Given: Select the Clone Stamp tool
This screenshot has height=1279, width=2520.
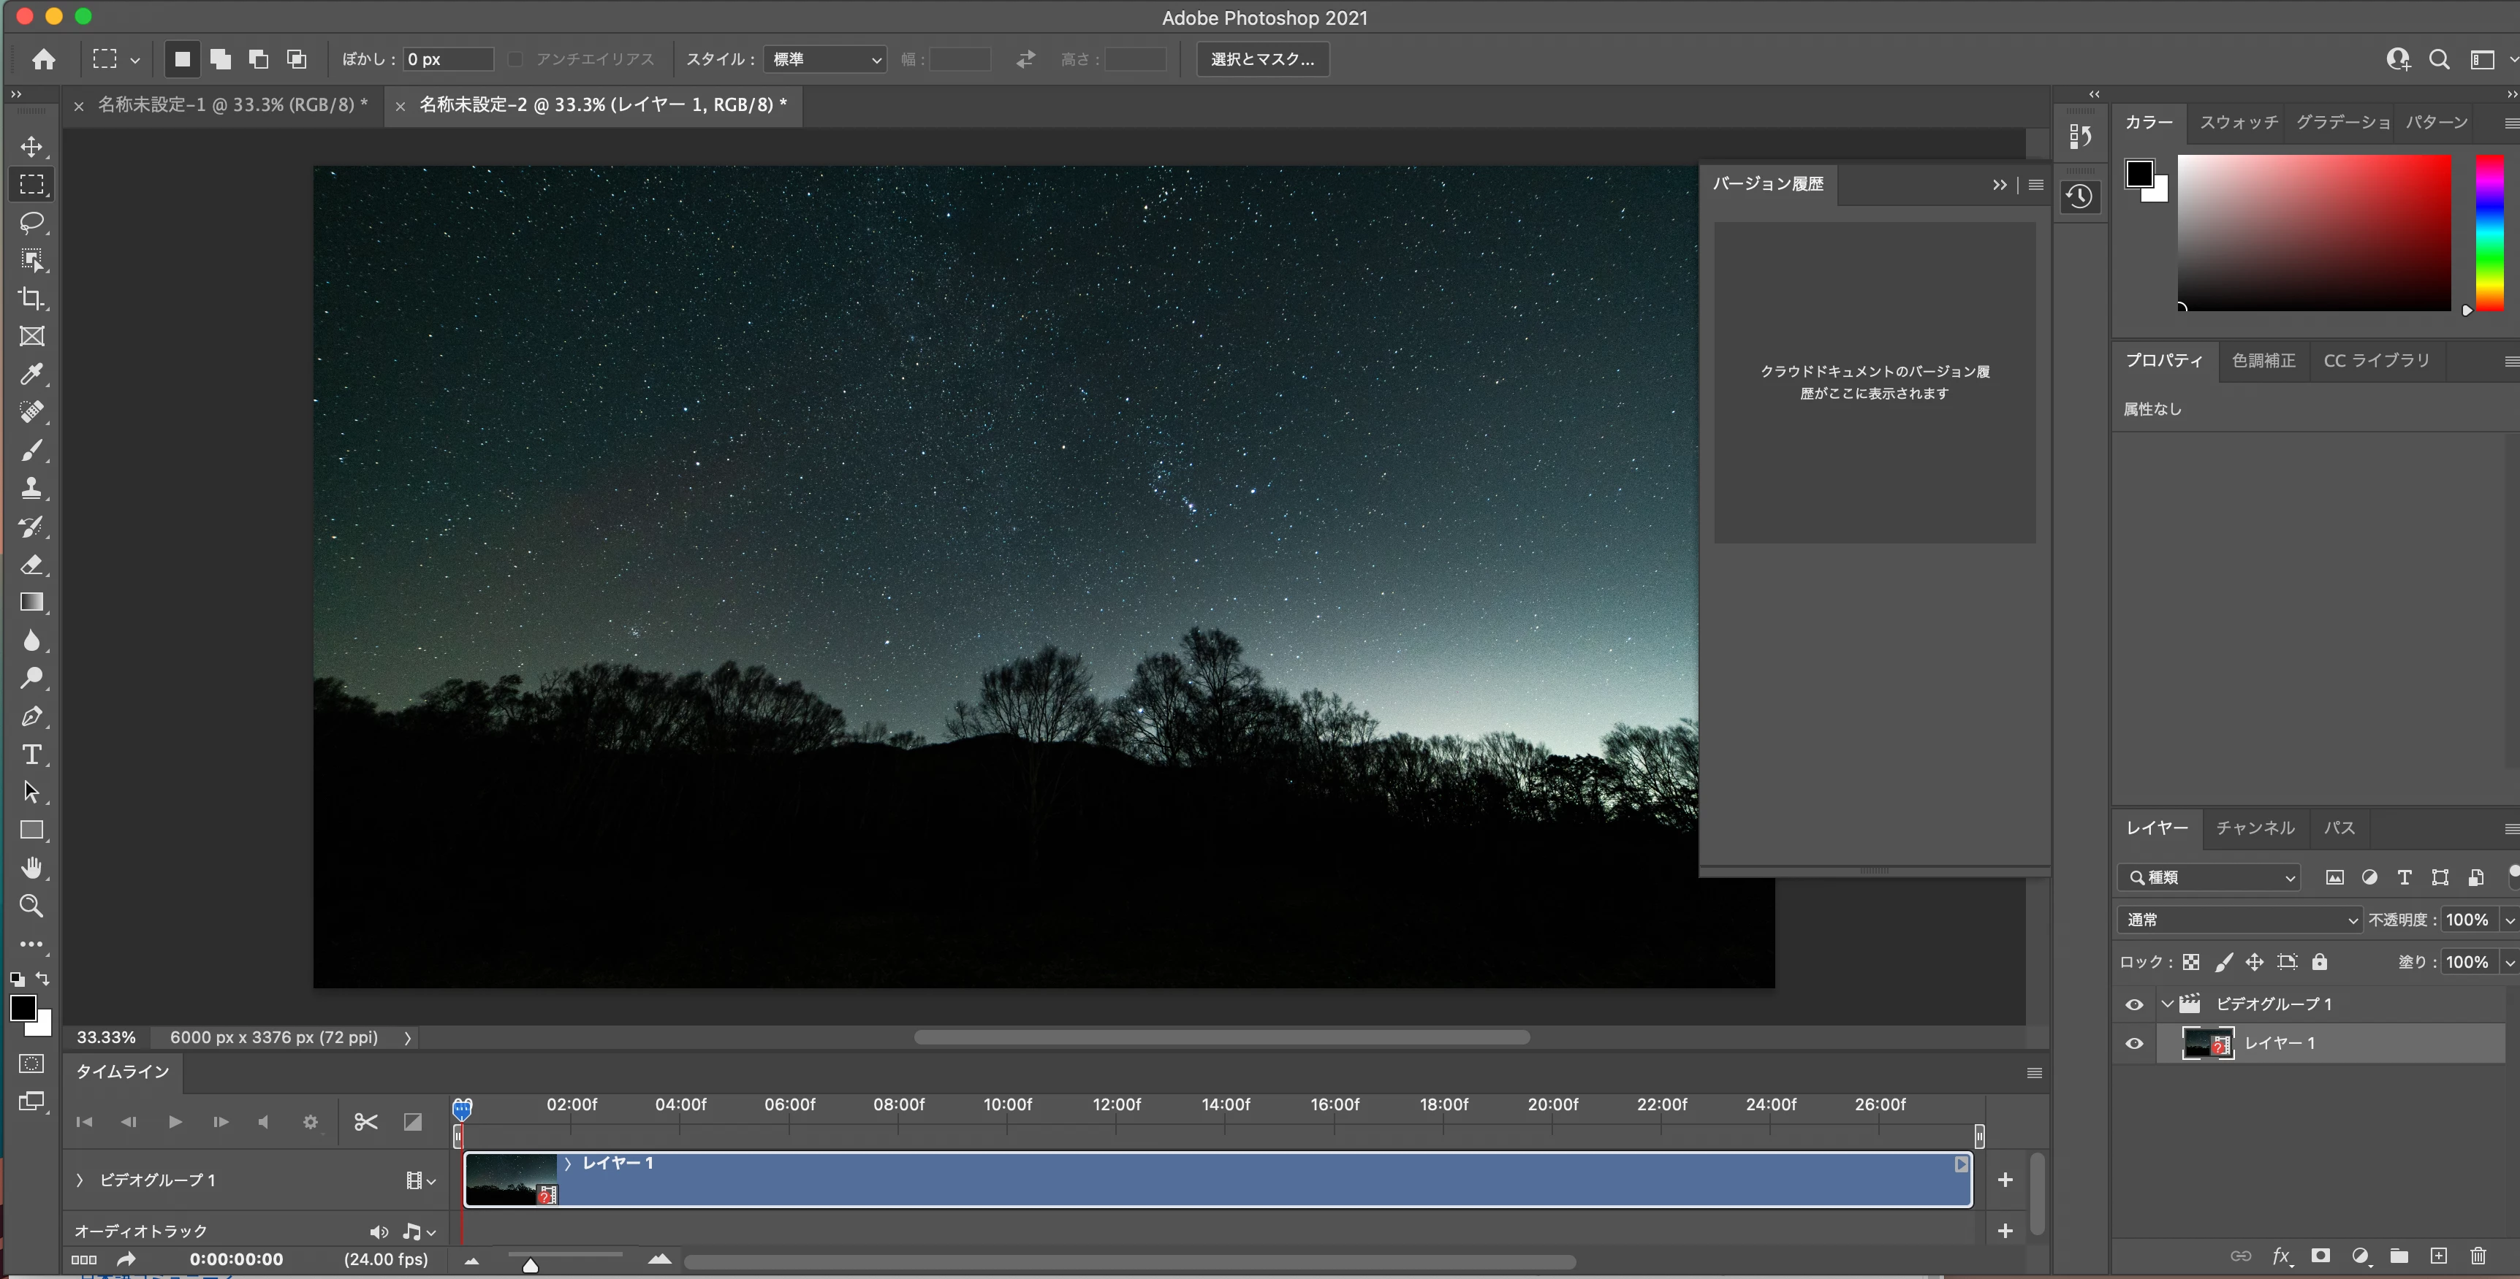Looking at the screenshot, I should tap(31, 488).
